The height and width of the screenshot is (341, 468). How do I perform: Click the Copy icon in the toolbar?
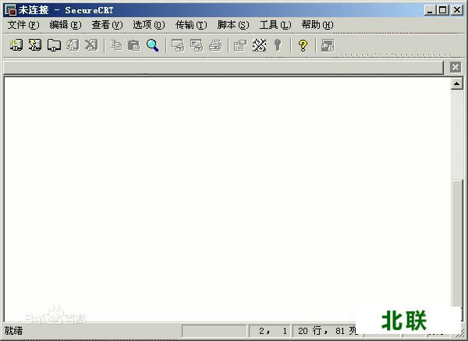click(x=115, y=45)
